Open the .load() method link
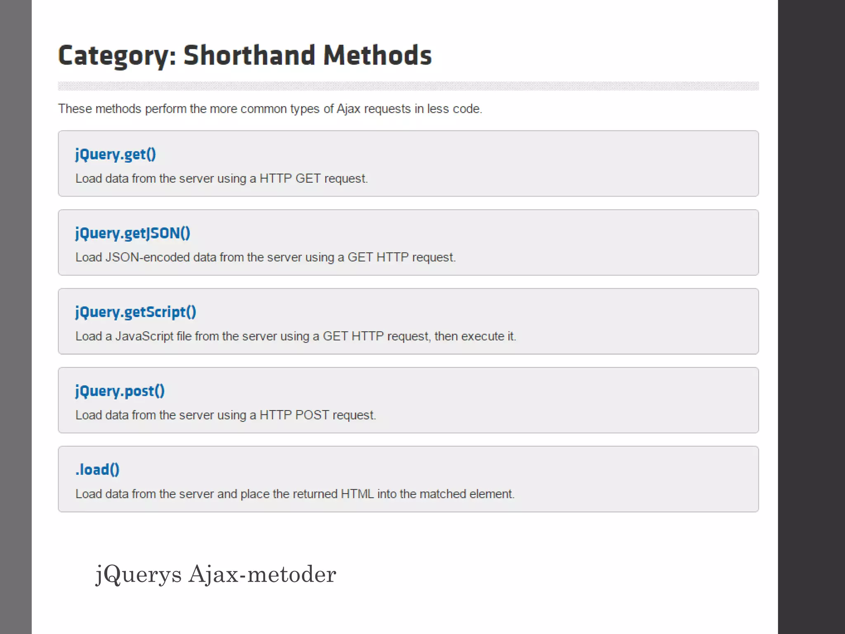845x634 pixels. click(97, 470)
